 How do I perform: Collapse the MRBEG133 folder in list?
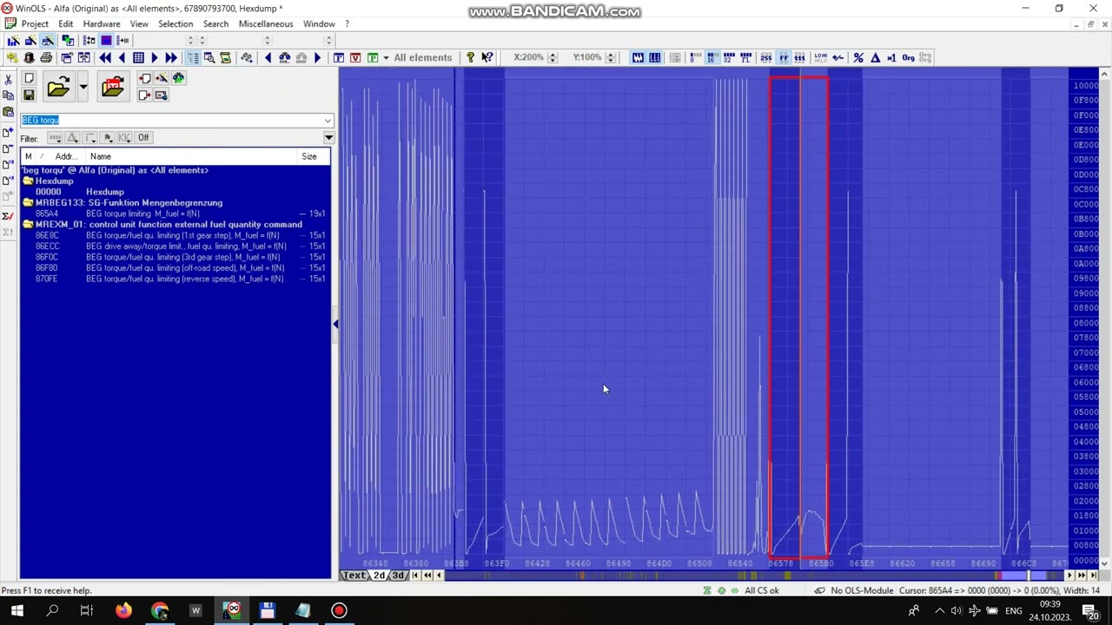tap(29, 203)
